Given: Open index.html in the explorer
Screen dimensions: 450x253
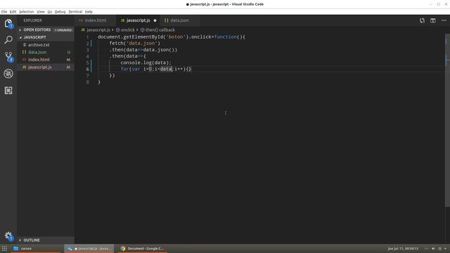Looking at the screenshot, I should pyautogui.click(x=45, y=60).
